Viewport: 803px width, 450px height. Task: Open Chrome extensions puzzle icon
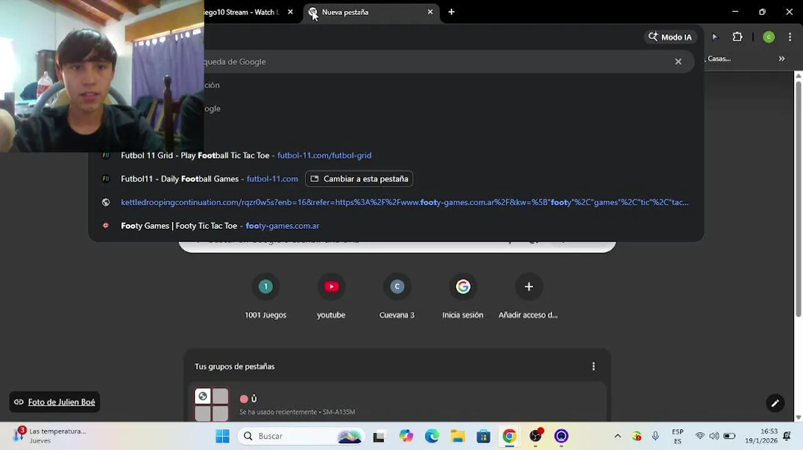coord(737,37)
